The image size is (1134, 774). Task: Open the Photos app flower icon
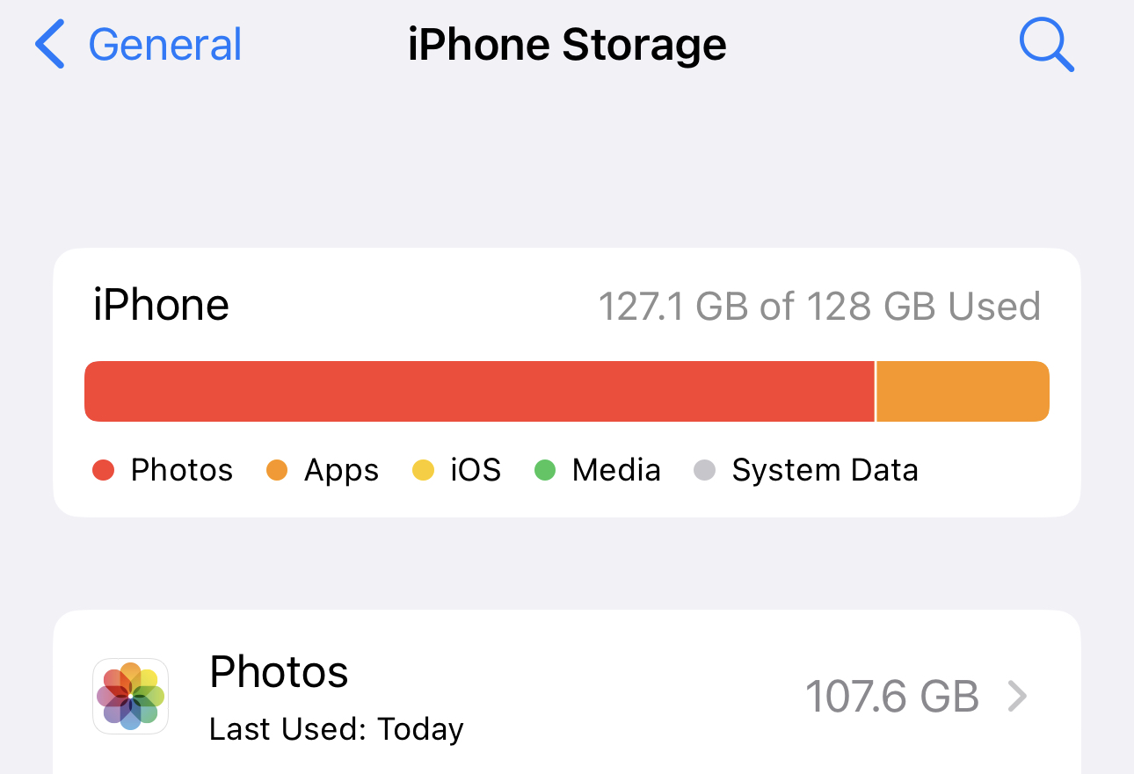130,696
